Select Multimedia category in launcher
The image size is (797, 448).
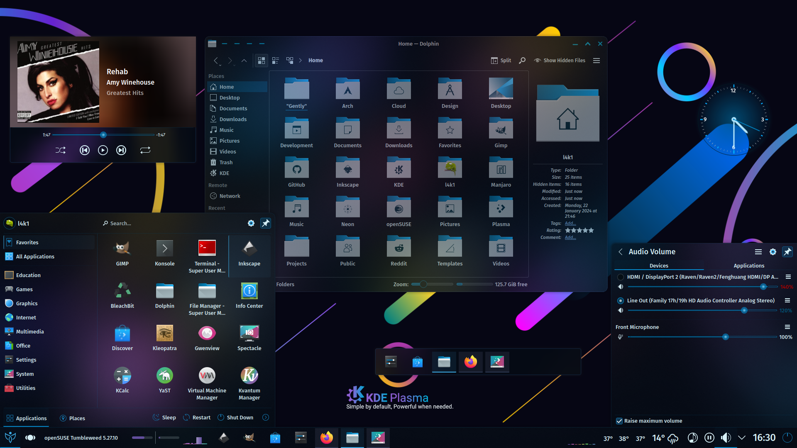[49, 331]
